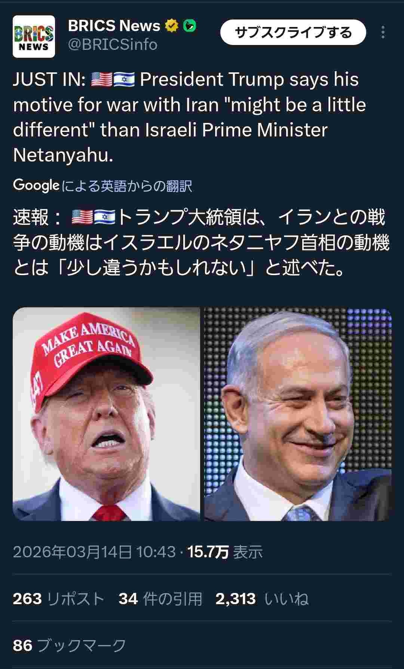This screenshot has width=404, height=669.
Task: Click the サブスクライブする subscribe button
Action: tap(293, 33)
